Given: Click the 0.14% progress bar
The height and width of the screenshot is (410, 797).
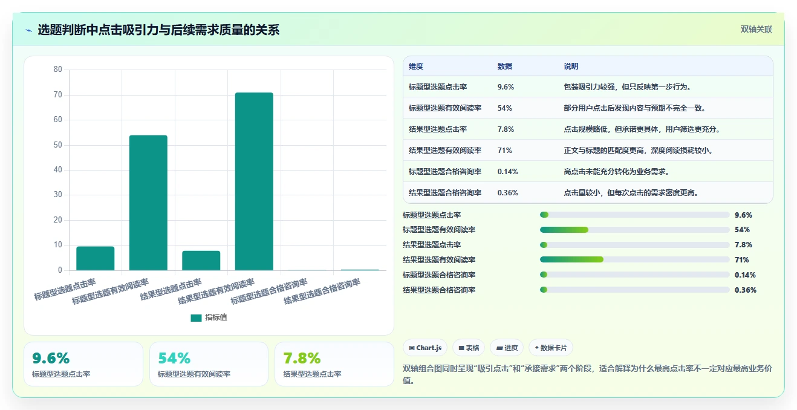Looking at the screenshot, I should pyautogui.click(x=634, y=275).
